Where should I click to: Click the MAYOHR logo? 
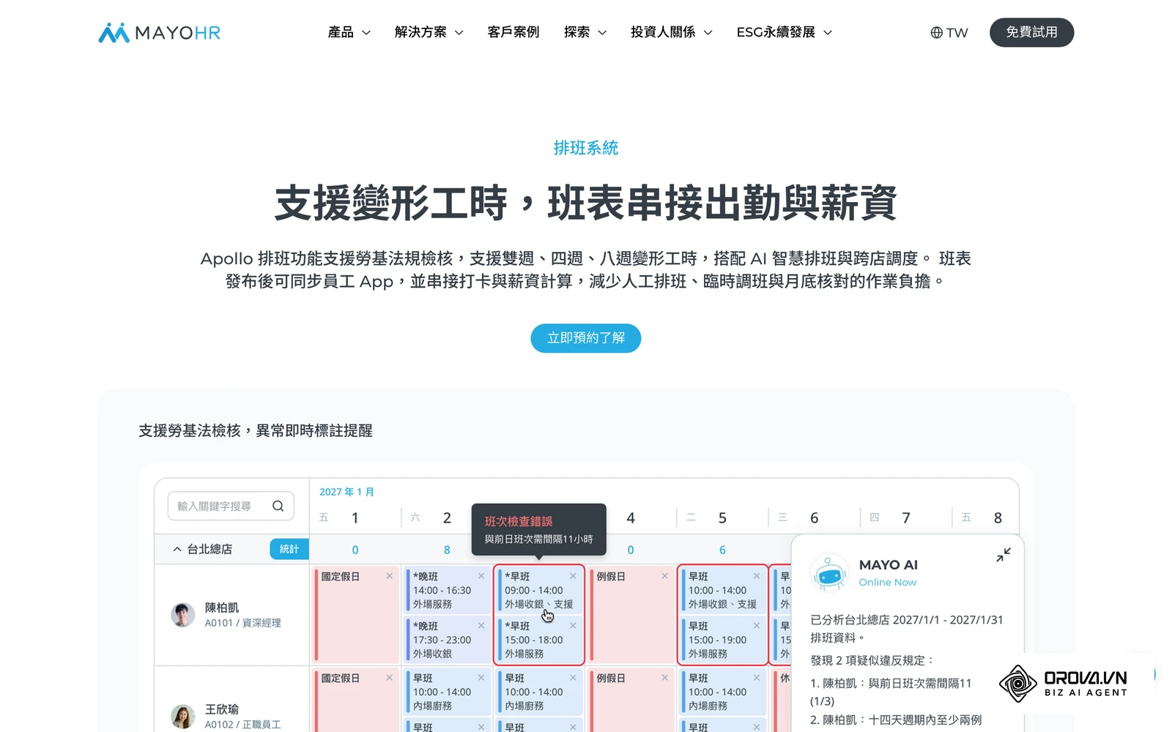click(159, 32)
